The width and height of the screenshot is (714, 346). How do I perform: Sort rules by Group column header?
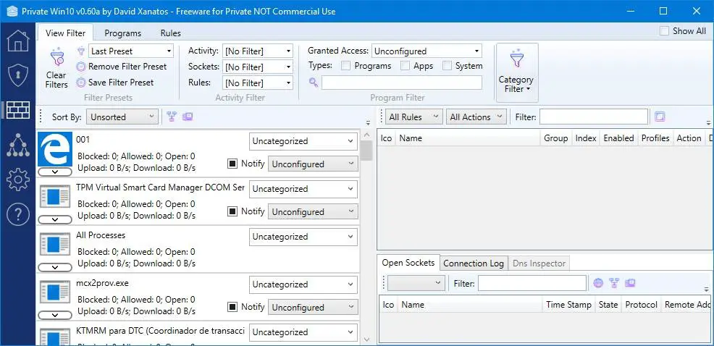coord(555,138)
